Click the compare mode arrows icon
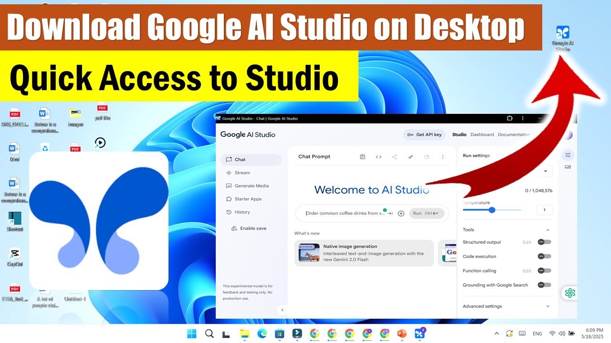This screenshot has width=611, height=343. coord(411,157)
